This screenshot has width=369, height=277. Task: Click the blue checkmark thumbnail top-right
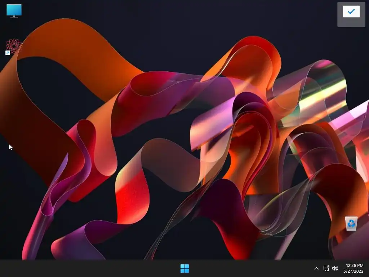(351, 12)
